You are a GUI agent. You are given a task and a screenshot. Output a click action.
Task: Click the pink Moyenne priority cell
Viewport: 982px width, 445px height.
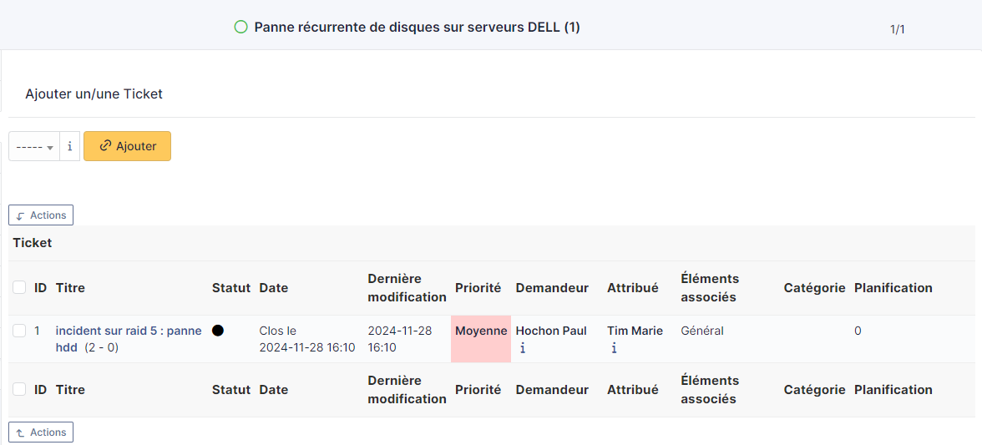(480, 338)
